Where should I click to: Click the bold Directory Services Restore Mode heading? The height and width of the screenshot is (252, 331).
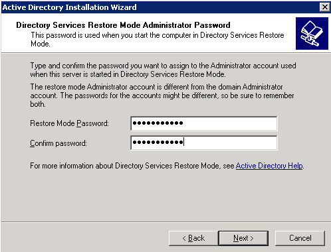123,25
